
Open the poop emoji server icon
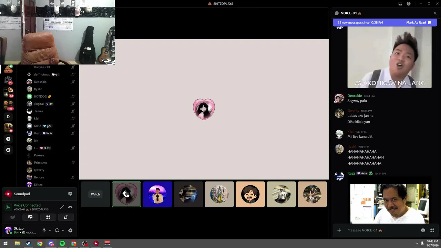8,70
